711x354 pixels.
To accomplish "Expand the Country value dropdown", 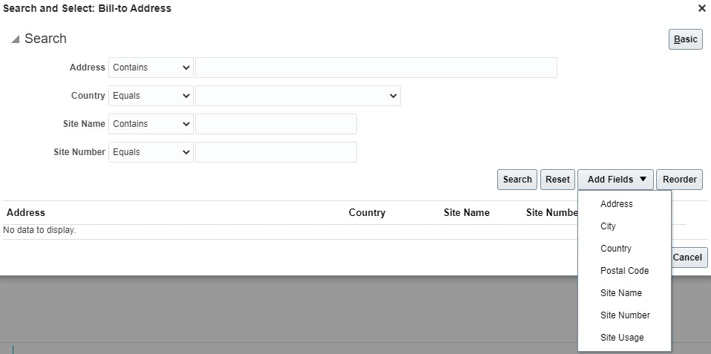I will (297, 96).
